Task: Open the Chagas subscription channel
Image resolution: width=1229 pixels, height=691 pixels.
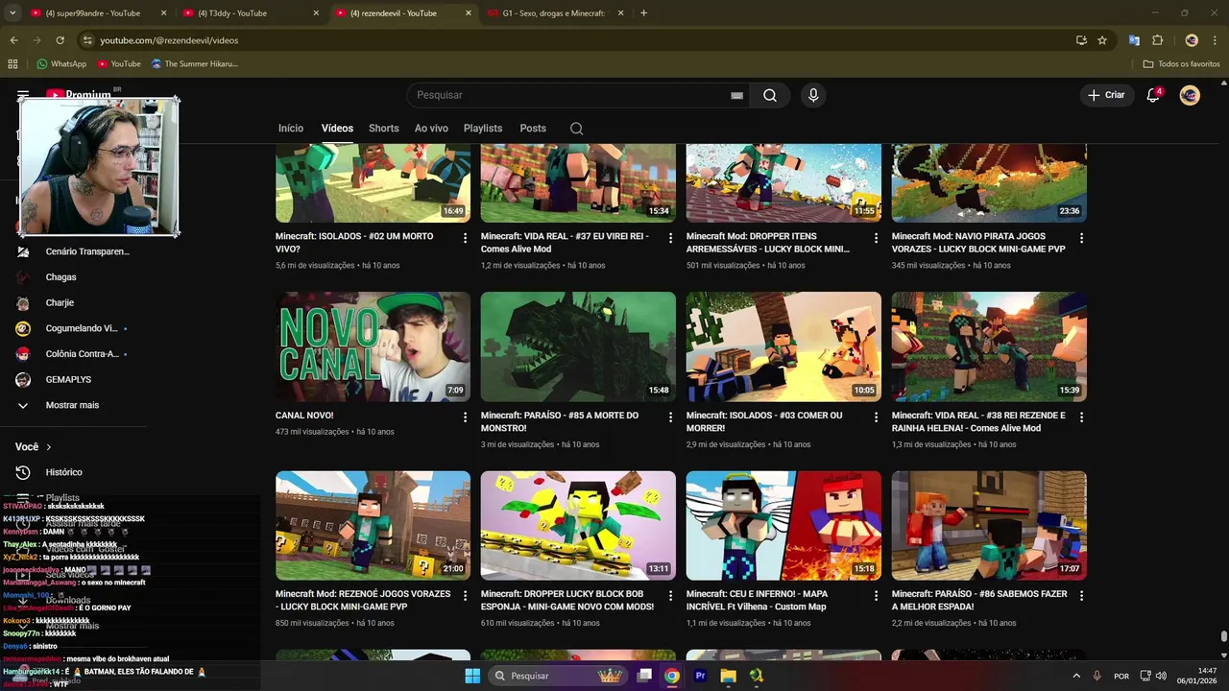Action: [x=60, y=277]
